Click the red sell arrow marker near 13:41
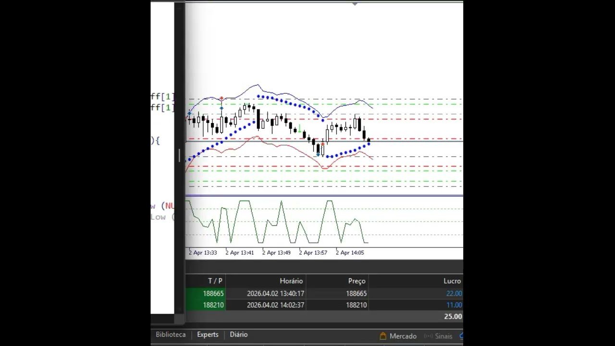The width and height of the screenshot is (615, 346). click(221, 98)
